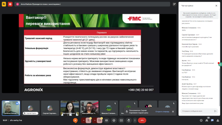Click the shared presentation slide area

89,53
